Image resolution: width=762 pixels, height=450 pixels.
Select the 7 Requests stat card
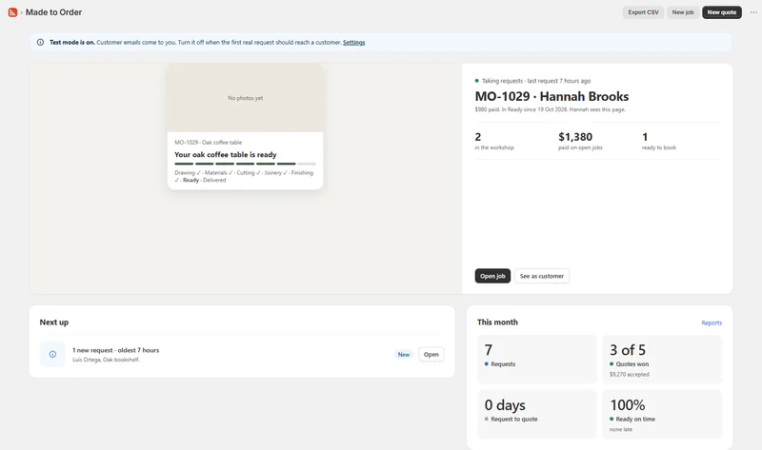(x=537, y=360)
